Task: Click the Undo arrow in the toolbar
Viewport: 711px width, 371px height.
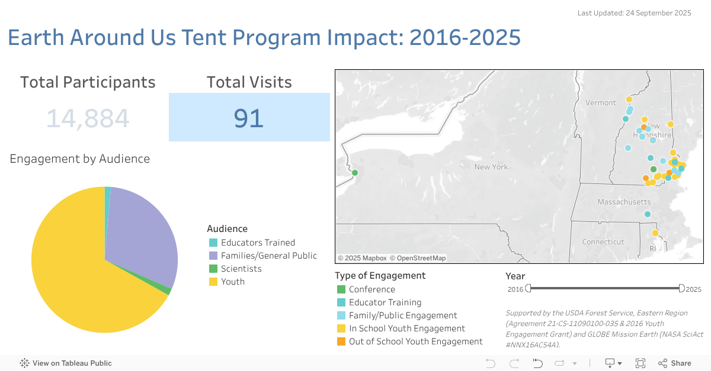Action: point(491,363)
